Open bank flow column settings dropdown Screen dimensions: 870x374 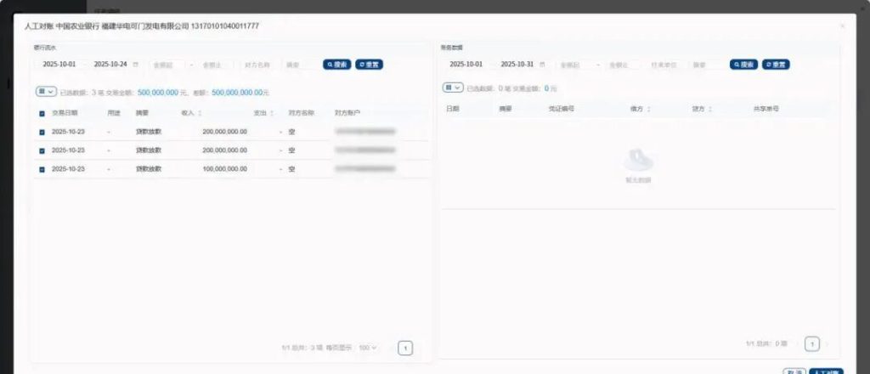click(46, 91)
